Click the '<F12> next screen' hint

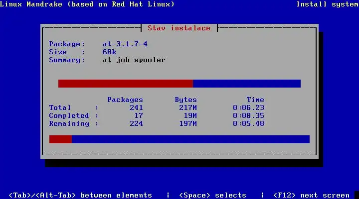click(x=312, y=195)
